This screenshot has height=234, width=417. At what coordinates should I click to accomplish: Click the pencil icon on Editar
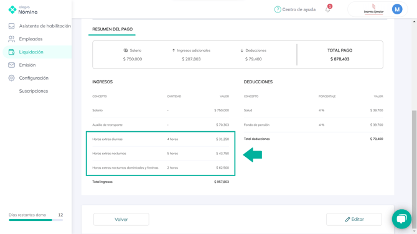tap(347, 219)
